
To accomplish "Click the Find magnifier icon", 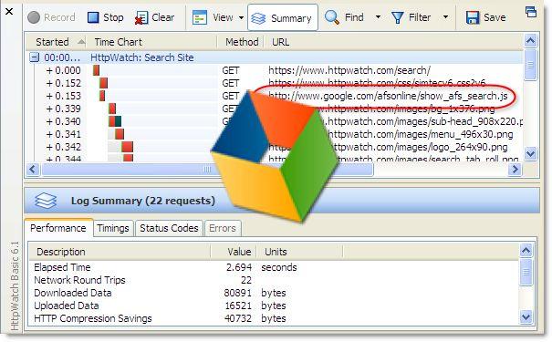I will coord(331,17).
